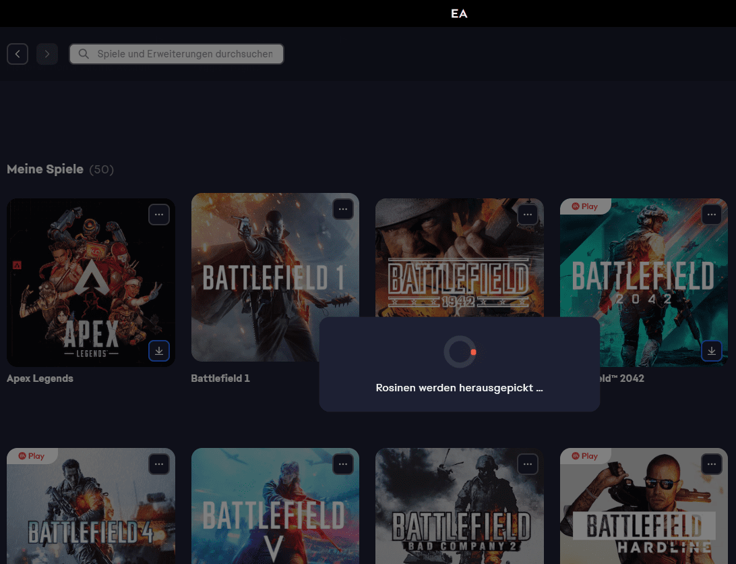Select the Battlefield 1942 cover art
The height and width of the screenshot is (564, 736).
(460, 258)
